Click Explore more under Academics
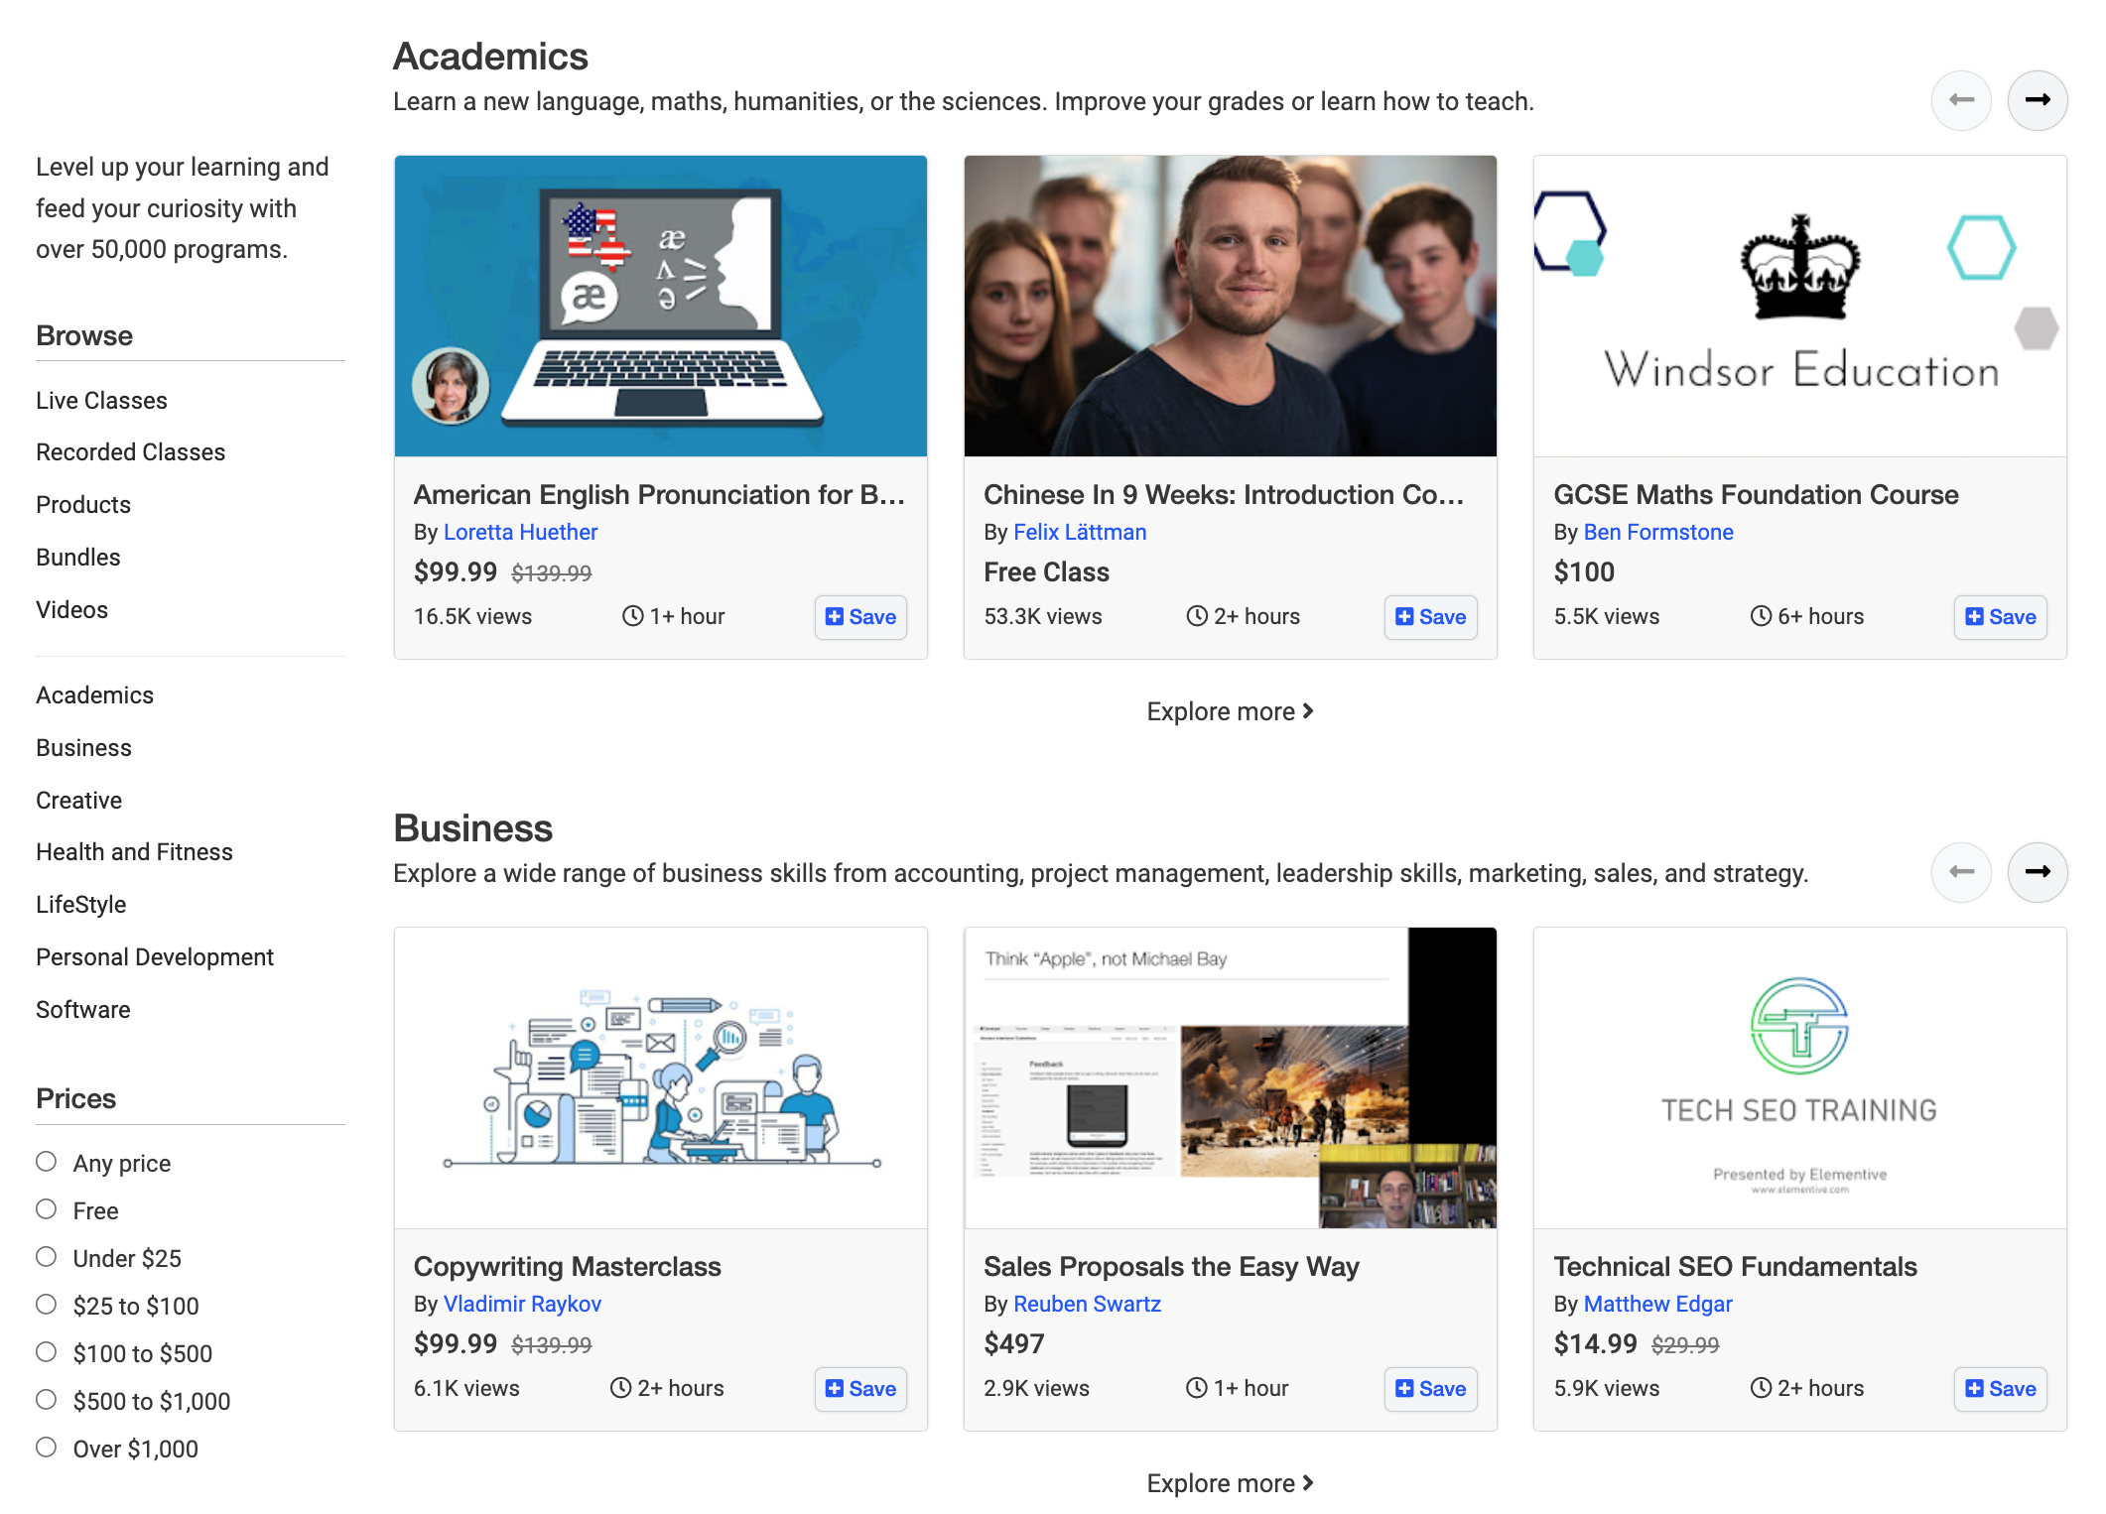 1230,710
